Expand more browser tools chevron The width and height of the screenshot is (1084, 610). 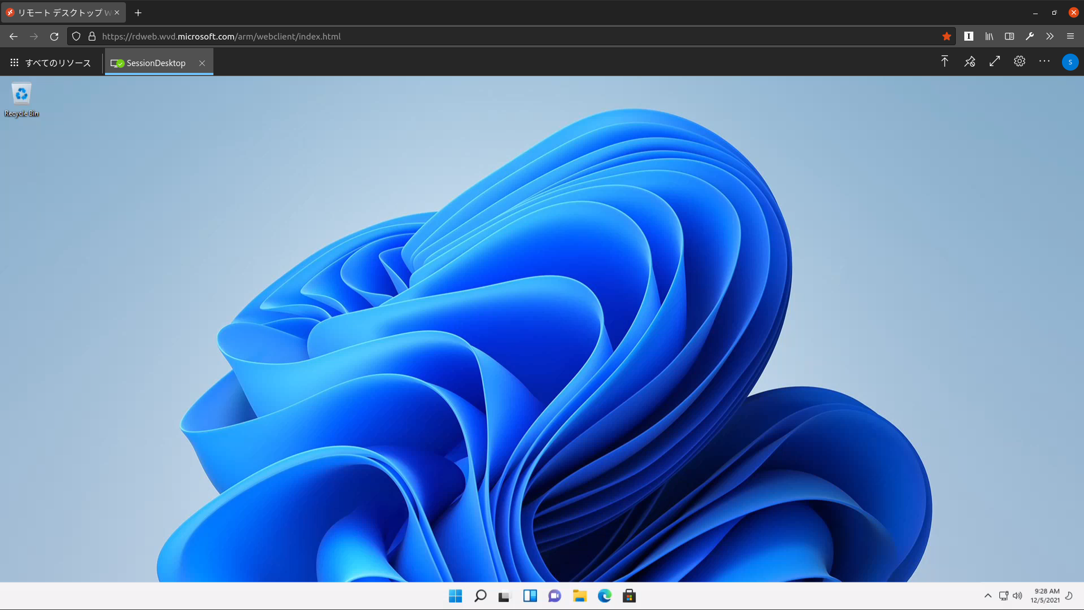(x=1050, y=36)
